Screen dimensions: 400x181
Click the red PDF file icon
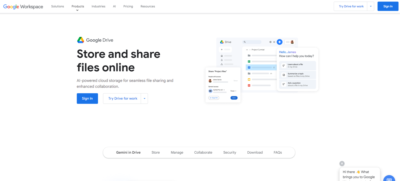click(x=249, y=86)
